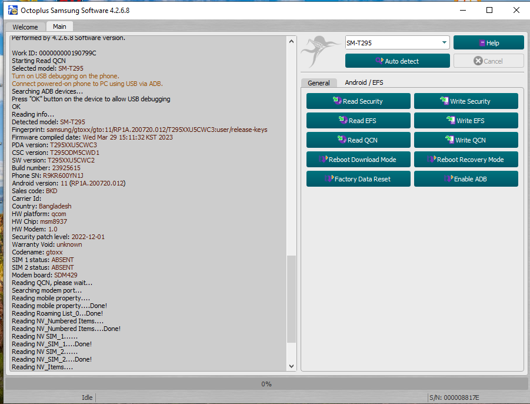Click the 0% progress bar
This screenshot has height=404, width=530.
pos(266,384)
